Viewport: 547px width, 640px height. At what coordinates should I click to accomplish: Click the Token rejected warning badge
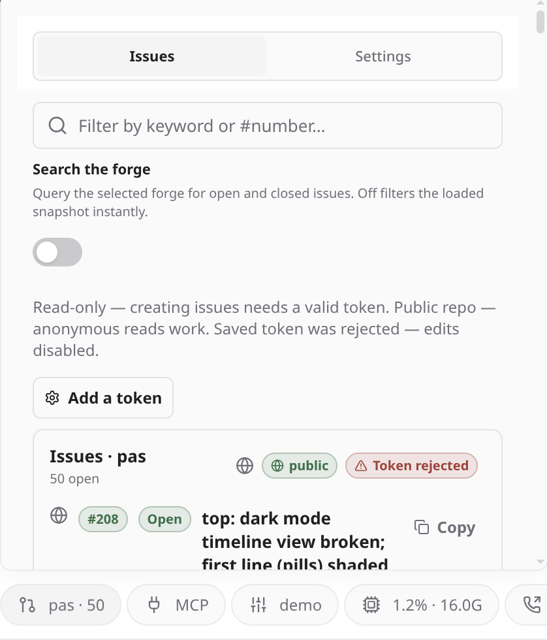(411, 466)
